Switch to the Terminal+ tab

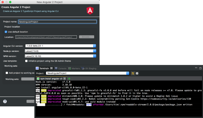[44, 68]
